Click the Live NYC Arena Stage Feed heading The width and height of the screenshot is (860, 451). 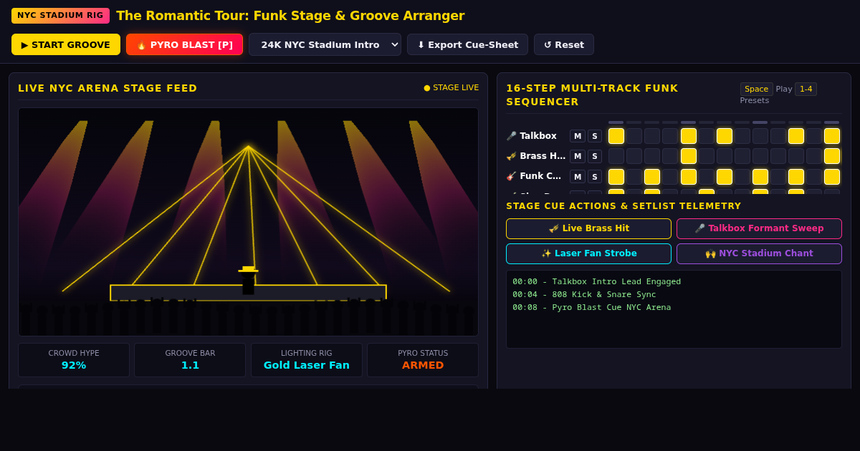pyautogui.click(x=107, y=88)
